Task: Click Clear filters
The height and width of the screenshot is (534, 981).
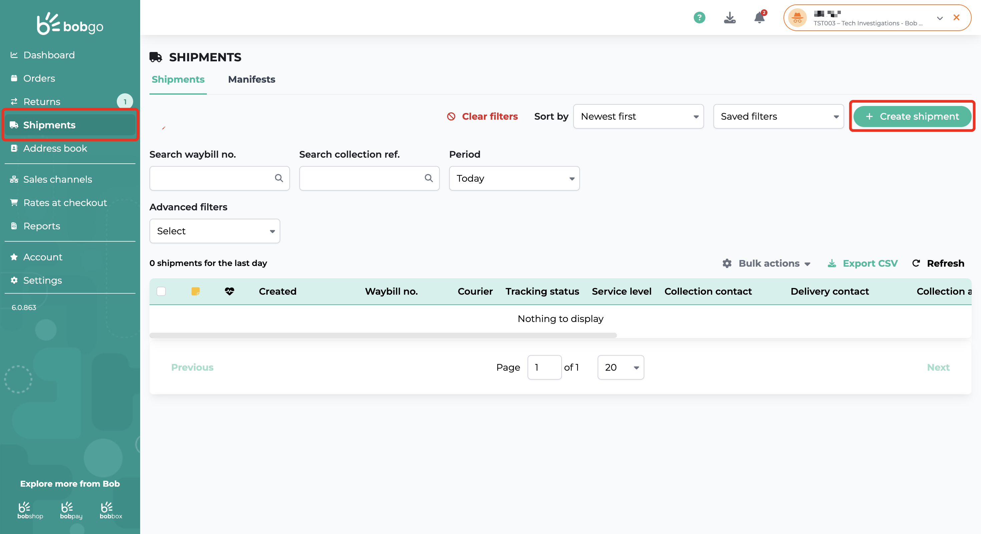Action: click(x=482, y=116)
